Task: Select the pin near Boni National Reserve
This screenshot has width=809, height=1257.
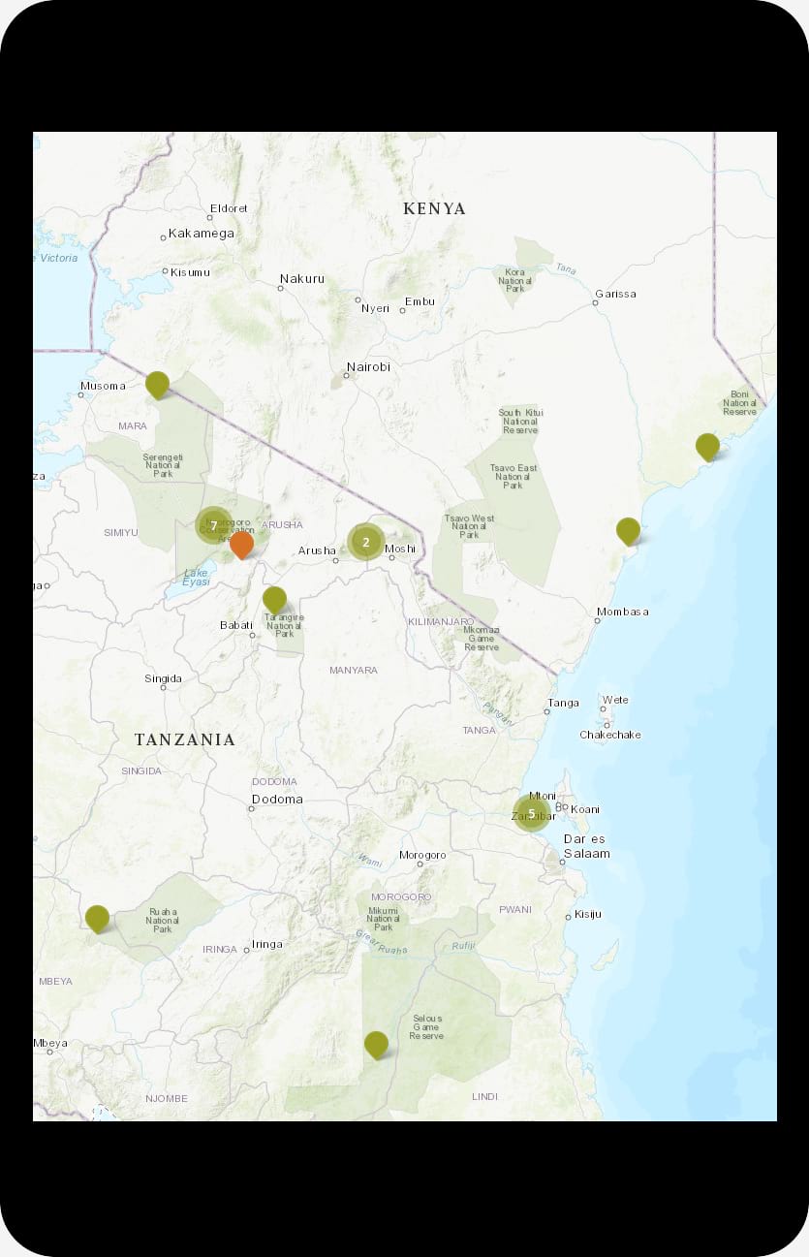Action: (707, 446)
